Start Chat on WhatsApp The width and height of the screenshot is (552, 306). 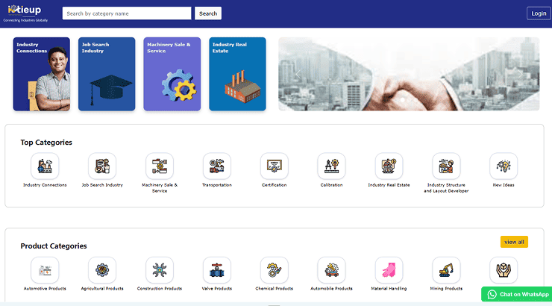tap(516, 294)
